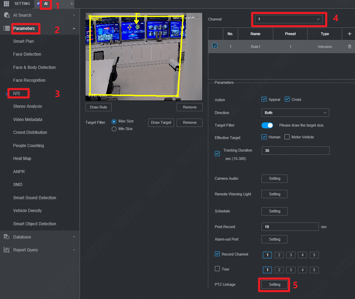Viewport: 355px width, 299px height.
Task: Open the Direction dropdown showing Both
Action: (x=295, y=113)
